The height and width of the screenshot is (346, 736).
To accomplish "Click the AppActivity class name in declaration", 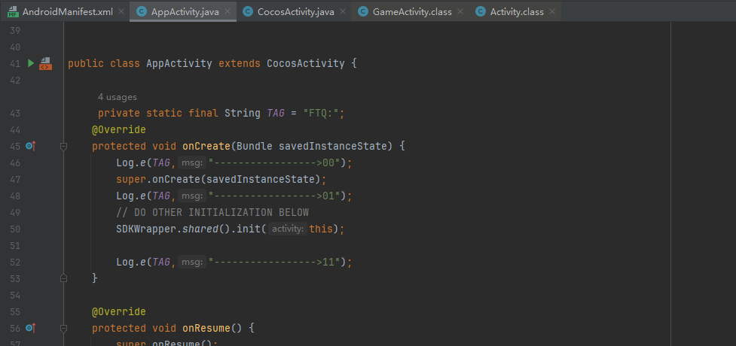I will (179, 63).
